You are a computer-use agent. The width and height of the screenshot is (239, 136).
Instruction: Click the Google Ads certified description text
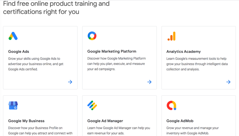[36, 64]
